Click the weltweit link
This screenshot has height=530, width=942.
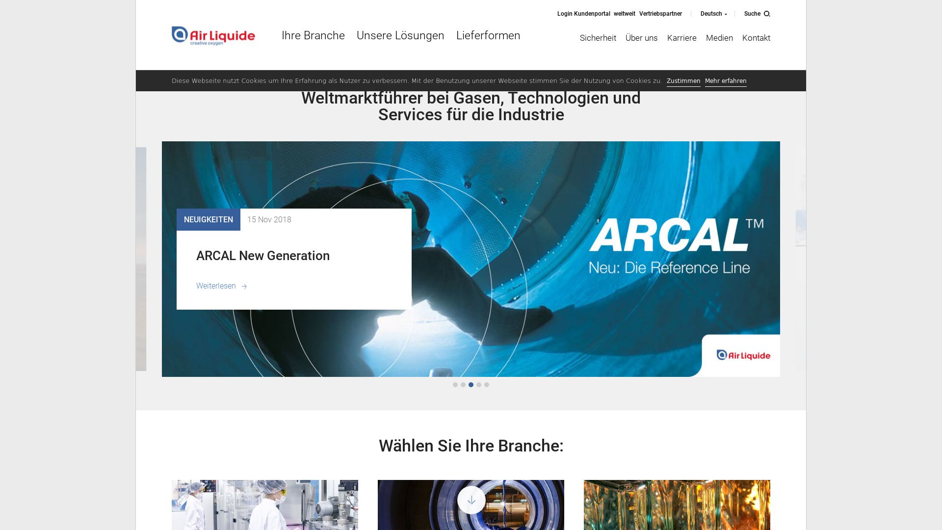[x=625, y=14]
